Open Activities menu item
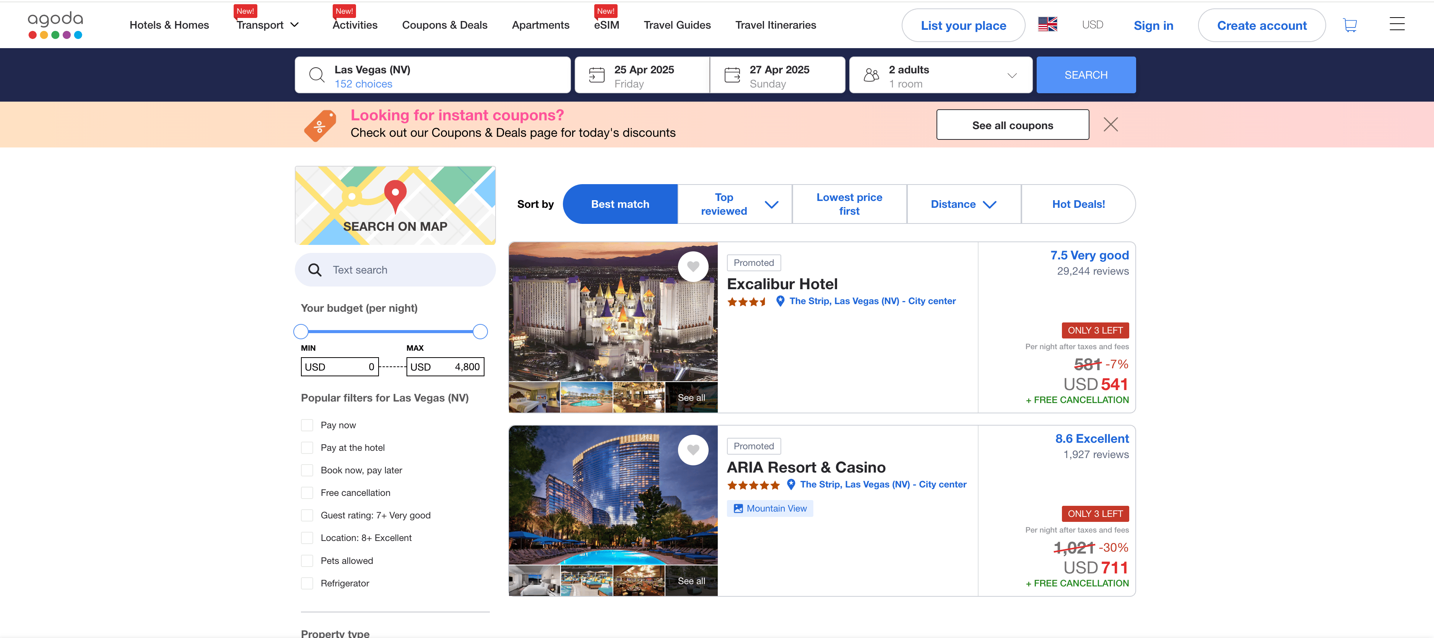Image resolution: width=1434 pixels, height=638 pixels. point(354,25)
